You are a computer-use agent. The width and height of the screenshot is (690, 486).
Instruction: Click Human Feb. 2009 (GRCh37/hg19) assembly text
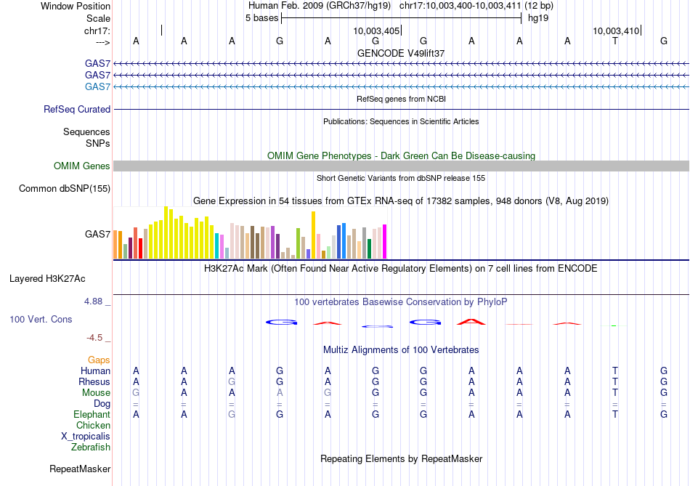coord(320,6)
